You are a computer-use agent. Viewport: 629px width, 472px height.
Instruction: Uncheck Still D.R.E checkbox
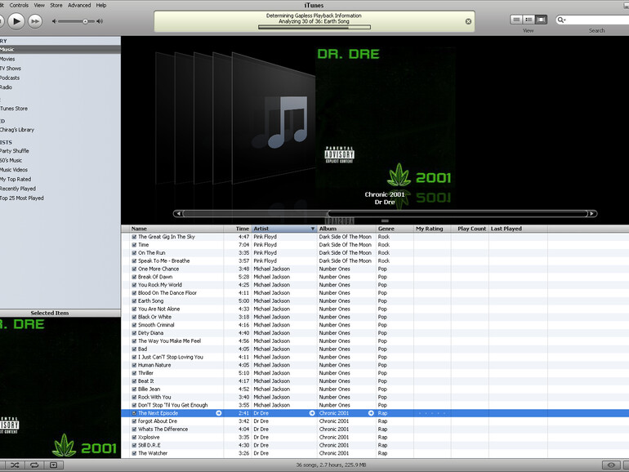point(135,445)
